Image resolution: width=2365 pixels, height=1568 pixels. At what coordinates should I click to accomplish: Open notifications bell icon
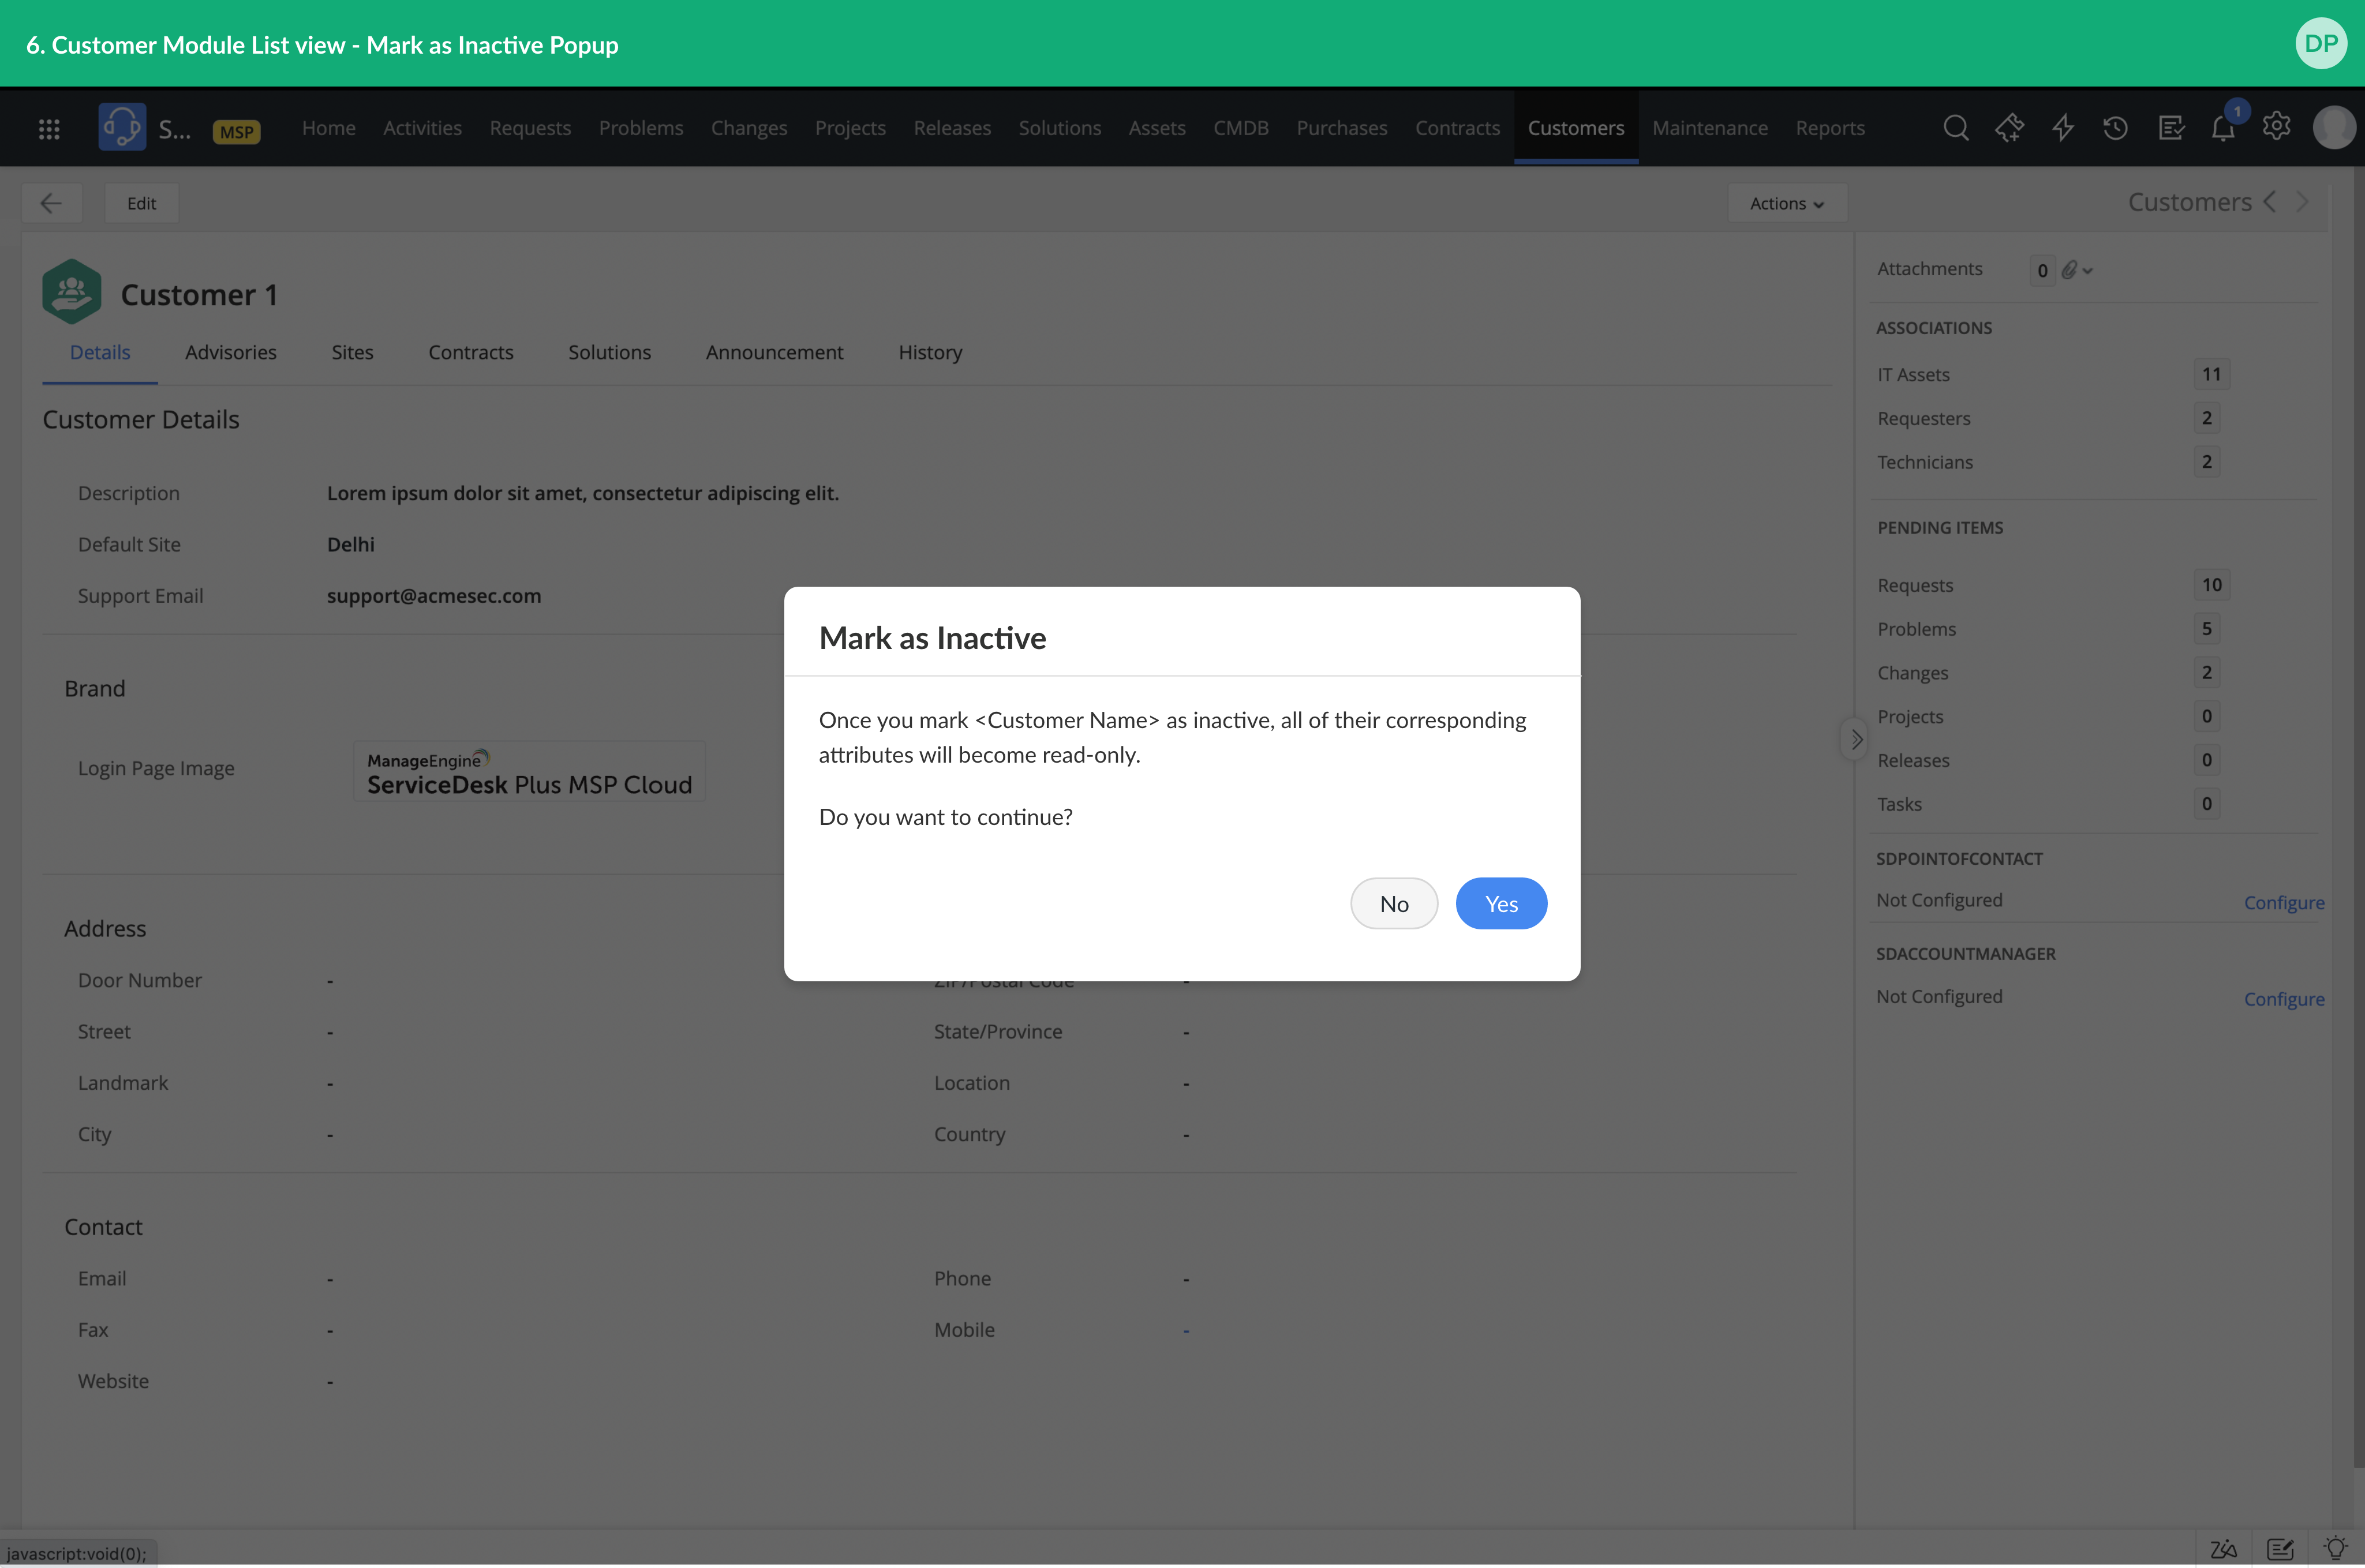(2223, 128)
